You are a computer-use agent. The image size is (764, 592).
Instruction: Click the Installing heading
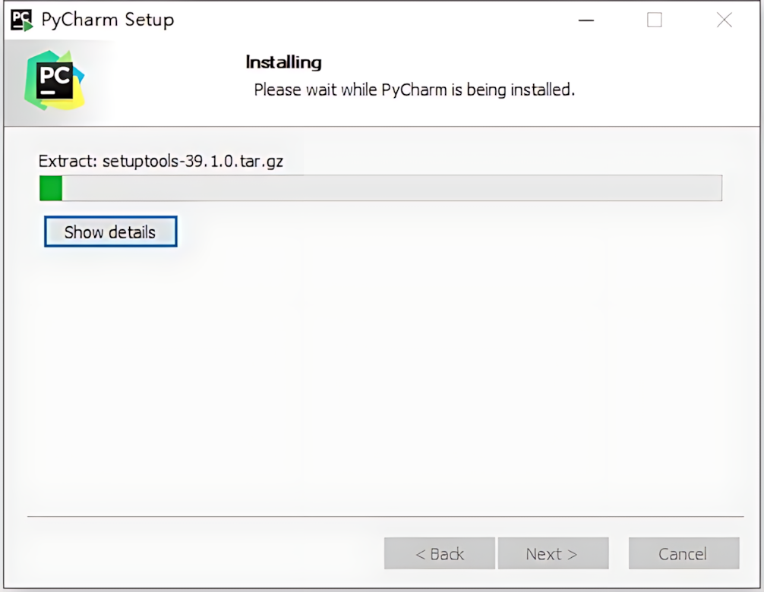(x=283, y=62)
